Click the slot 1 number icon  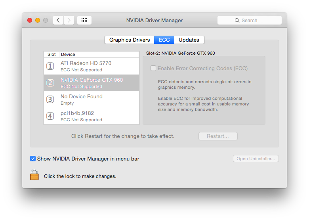pyautogui.click(x=50, y=66)
